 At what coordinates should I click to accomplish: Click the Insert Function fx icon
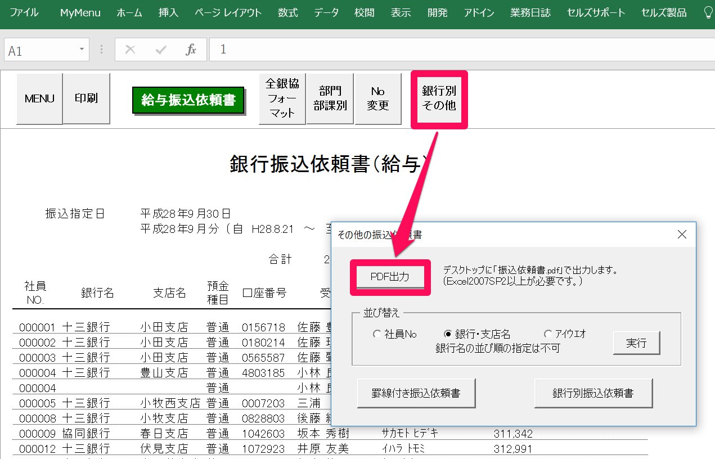(191, 49)
